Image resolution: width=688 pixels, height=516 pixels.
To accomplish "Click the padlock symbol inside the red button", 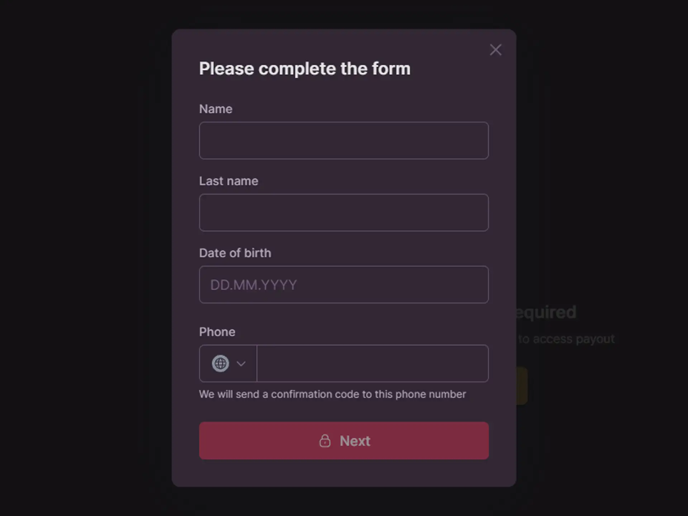I will pyautogui.click(x=325, y=441).
